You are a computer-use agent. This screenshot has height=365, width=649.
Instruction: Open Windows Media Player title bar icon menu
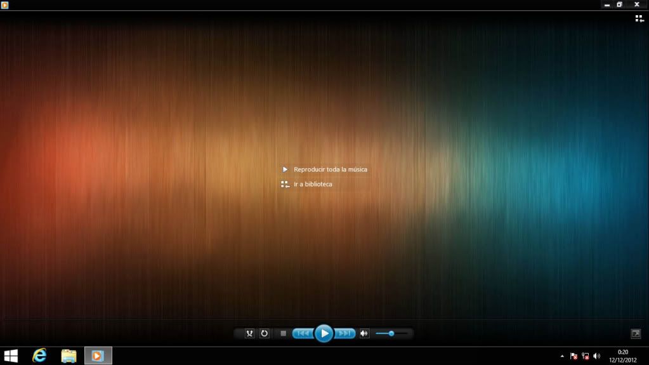click(4, 5)
